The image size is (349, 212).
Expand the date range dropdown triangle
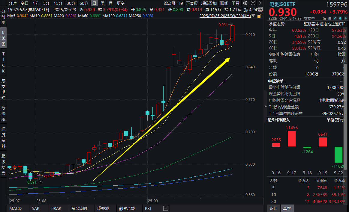(x=254, y=15)
